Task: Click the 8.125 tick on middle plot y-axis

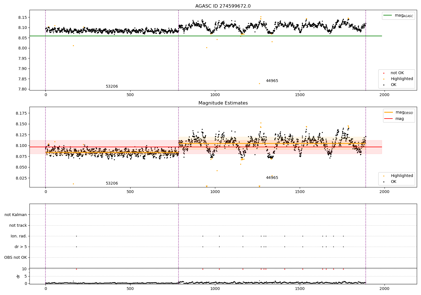Action: pos(22,135)
